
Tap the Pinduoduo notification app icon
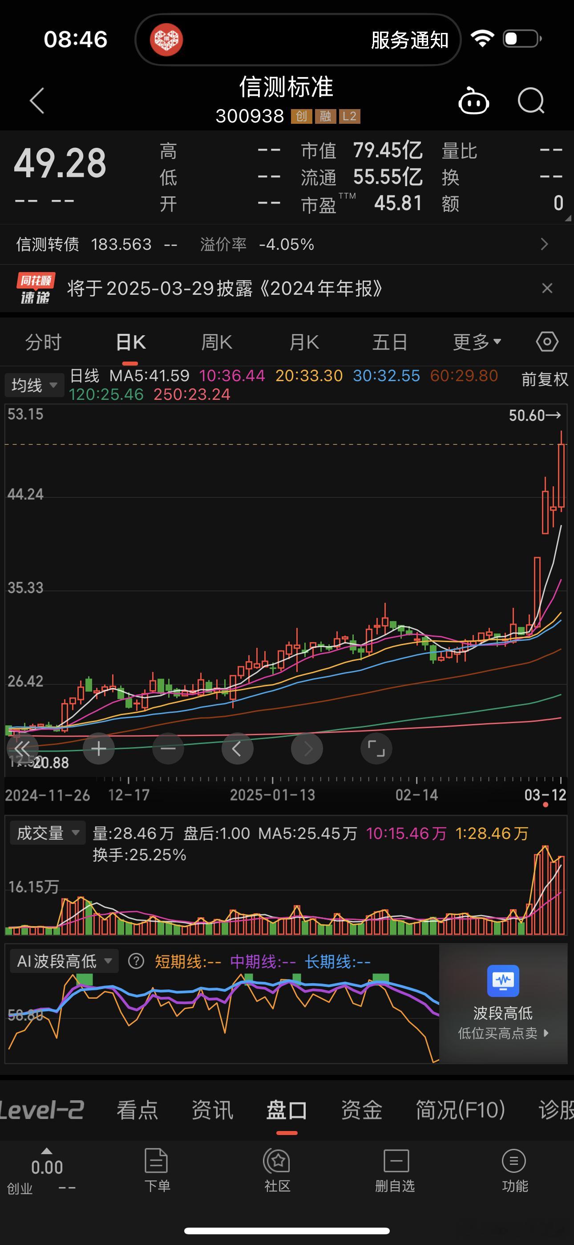coord(166,40)
